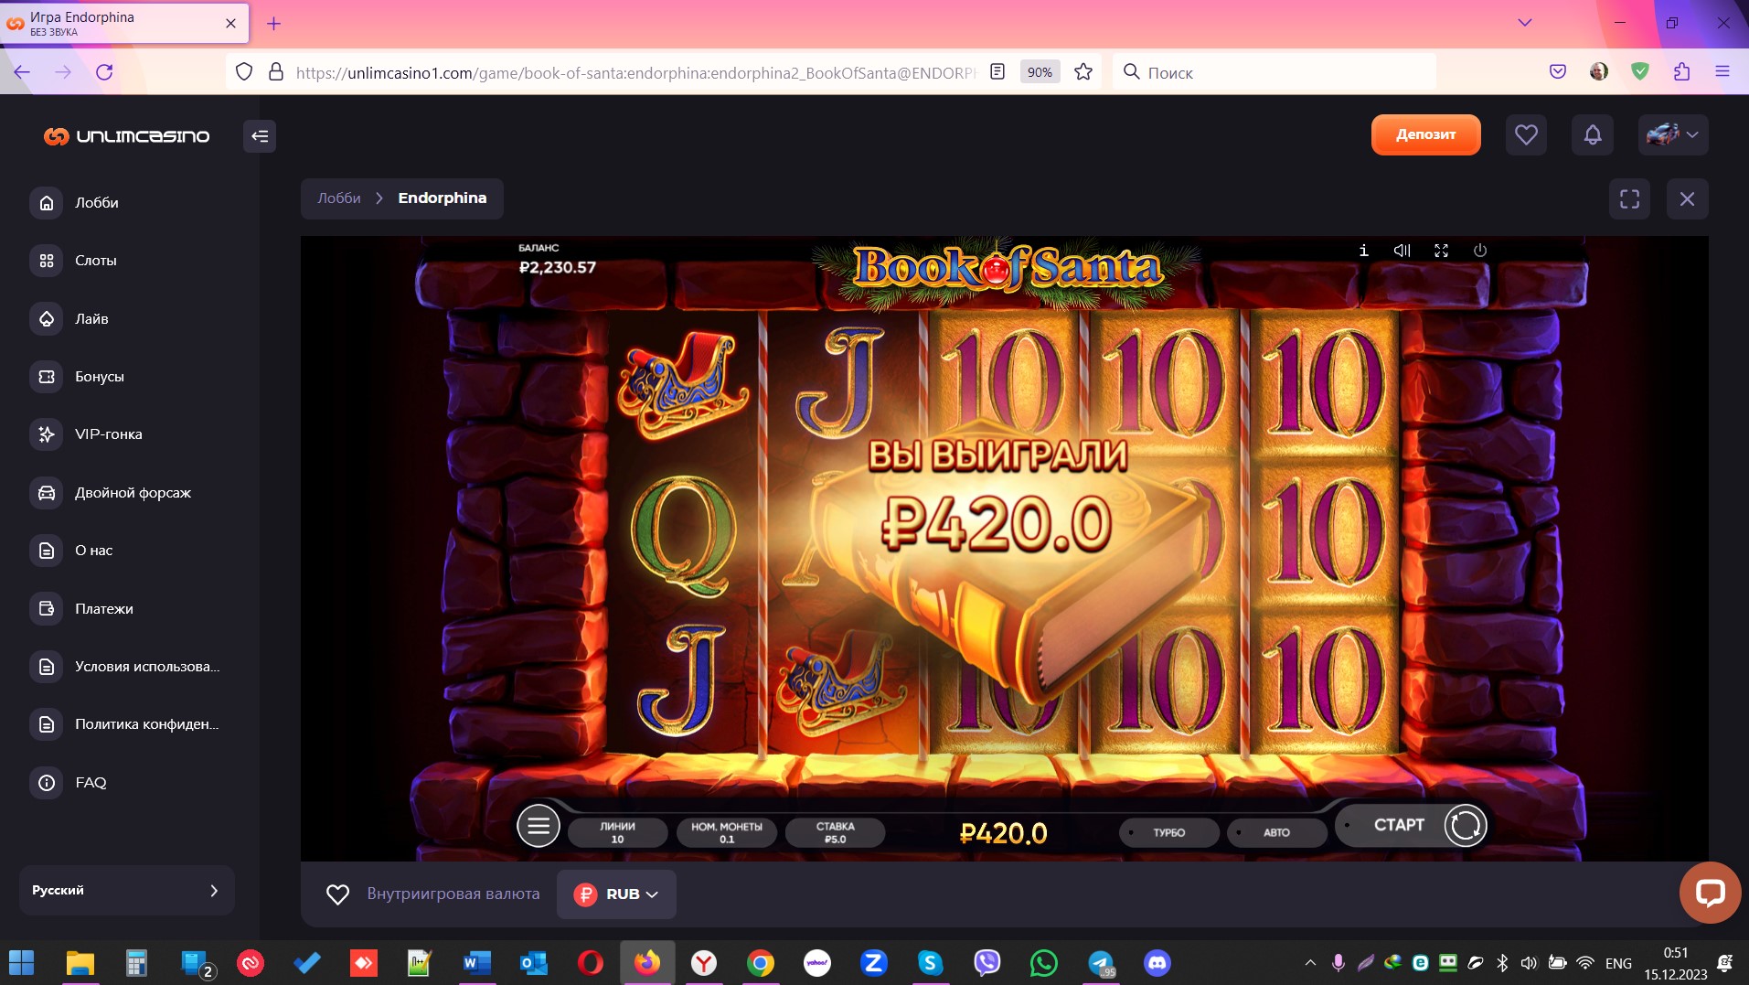Open Google Chrome from taskbar
Viewport: 1749px width, 985px height.
coord(761,963)
